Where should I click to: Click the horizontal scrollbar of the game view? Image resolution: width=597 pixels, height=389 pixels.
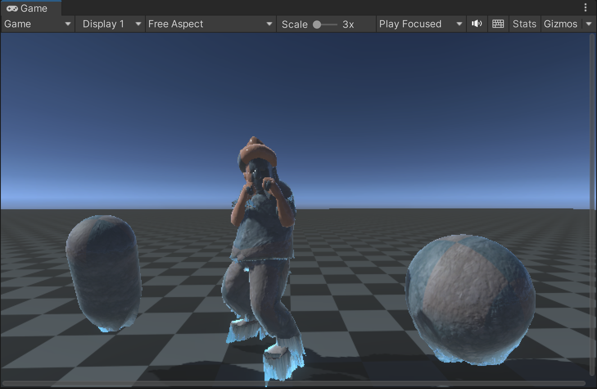pos(294,383)
